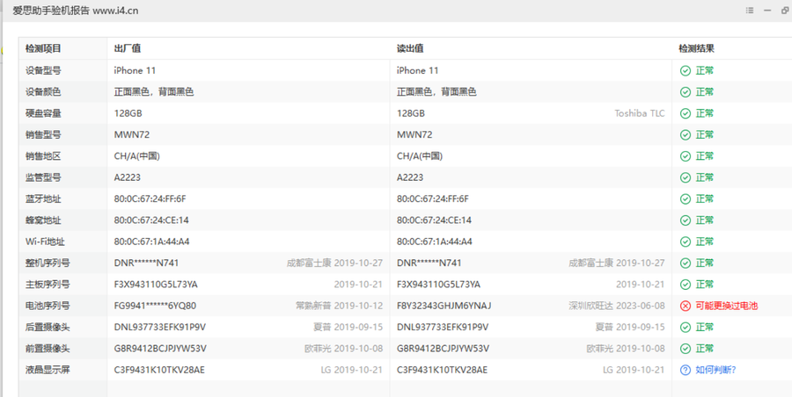The image size is (792, 397).
Task: Click the red X icon for battery serial
Action: [x=685, y=306]
